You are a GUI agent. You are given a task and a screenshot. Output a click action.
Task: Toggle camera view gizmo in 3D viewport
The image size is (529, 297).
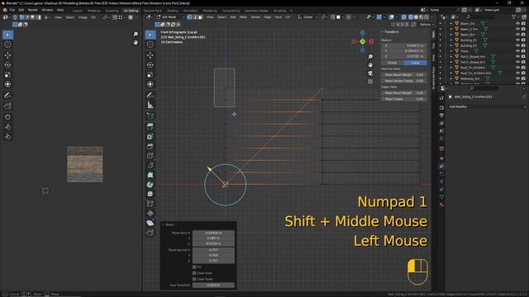[x=370, y=73]
